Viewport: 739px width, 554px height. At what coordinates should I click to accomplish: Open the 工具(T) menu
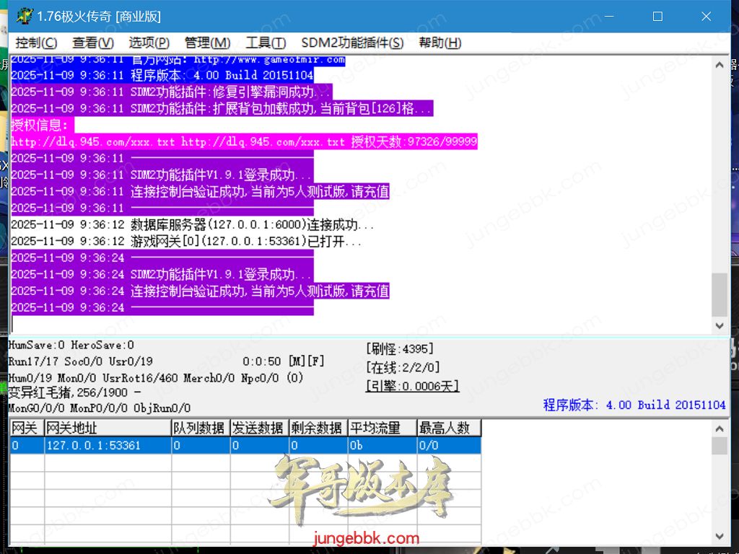266,43
